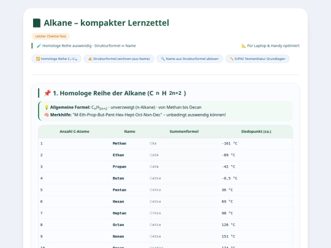Click the CH4 formula in the Methan row
This screenshot has height=248, width=331.
point(153,143)
